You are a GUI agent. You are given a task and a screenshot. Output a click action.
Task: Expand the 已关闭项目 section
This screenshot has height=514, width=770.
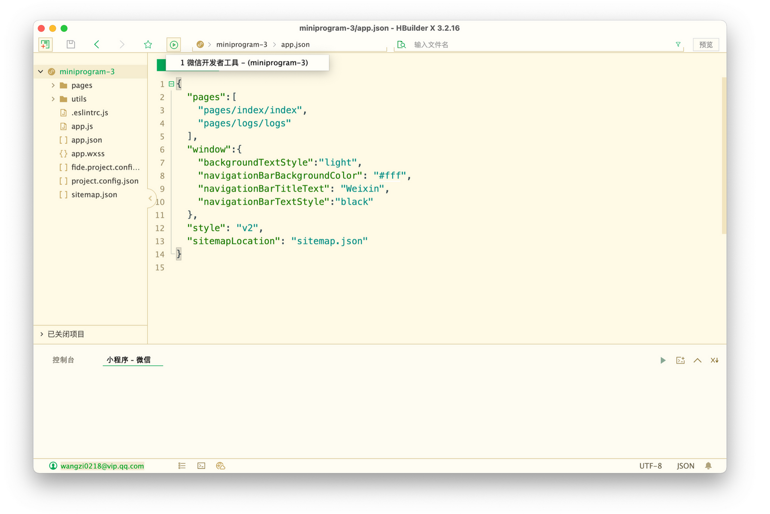coord(42,334)
